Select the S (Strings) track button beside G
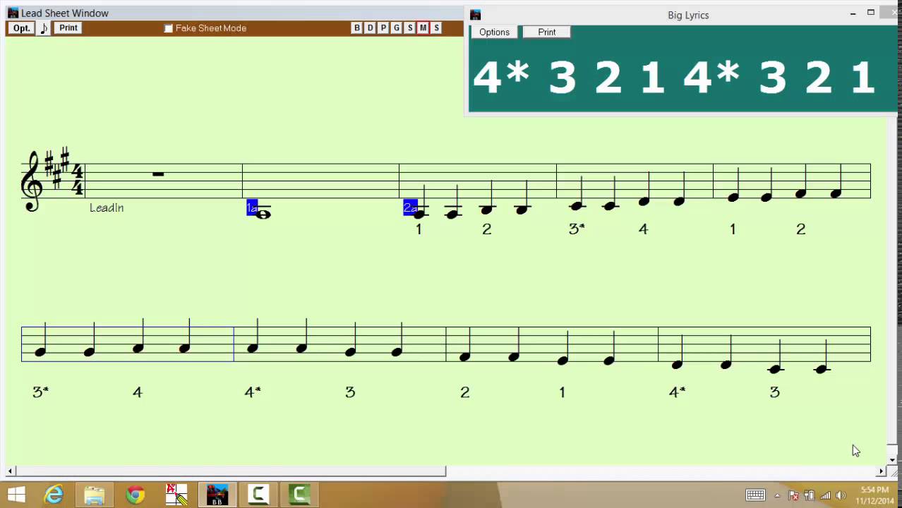 coord(410,28)
